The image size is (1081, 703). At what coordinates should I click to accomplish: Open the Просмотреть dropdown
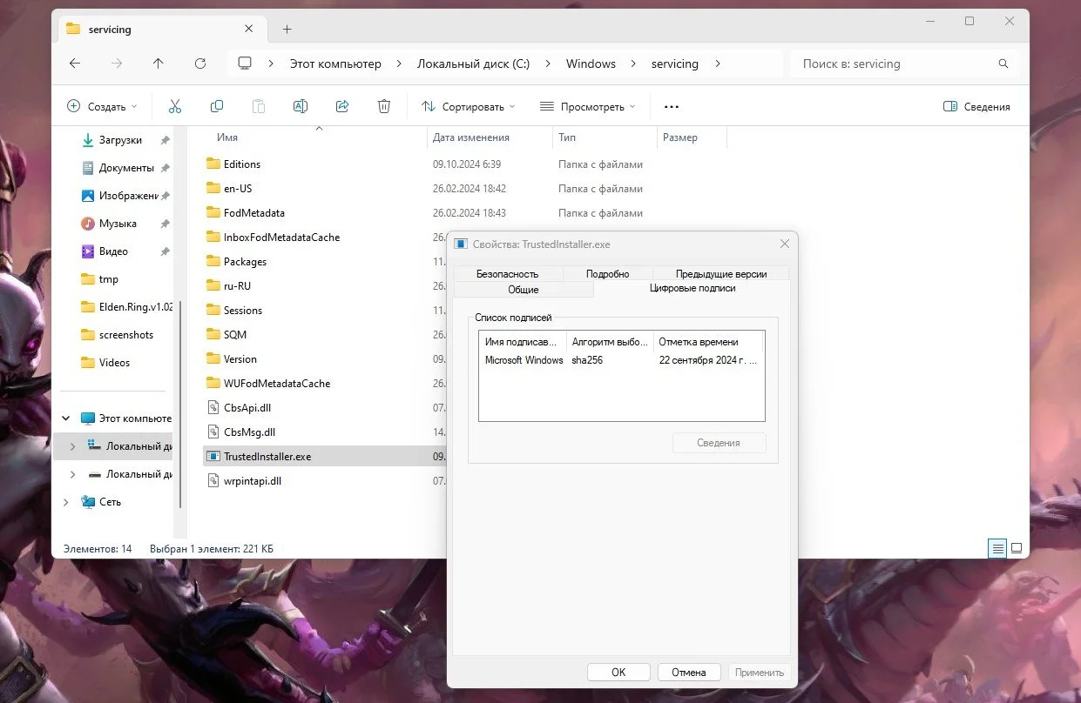point(587,107)
